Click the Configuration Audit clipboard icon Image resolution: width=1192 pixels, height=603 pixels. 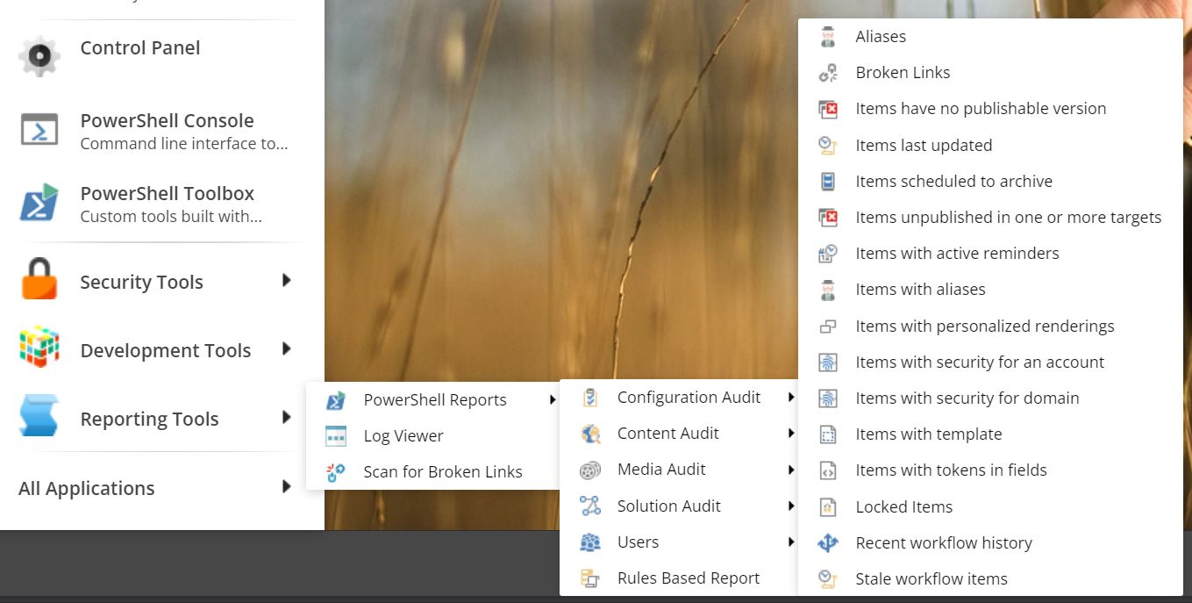coord(590,398)
